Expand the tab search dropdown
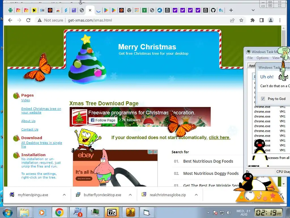Image resolution: width=290 pixels, height=218 pixels. click(x=253, y=11)
